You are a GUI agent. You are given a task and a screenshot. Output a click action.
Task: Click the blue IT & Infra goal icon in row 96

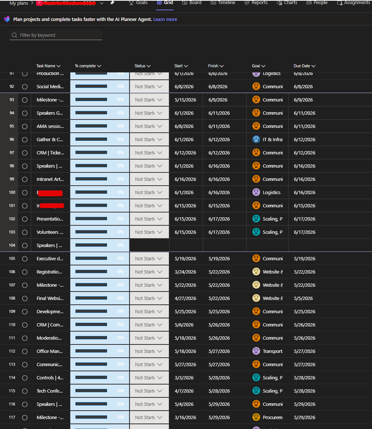pos(256,139)
